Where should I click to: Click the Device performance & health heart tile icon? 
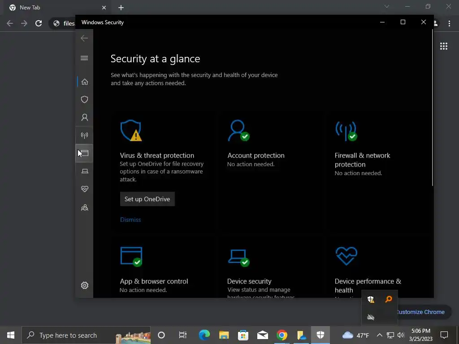point(346,256)
